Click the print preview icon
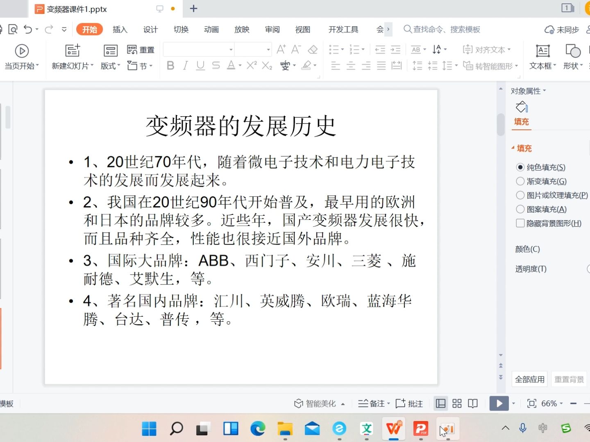The image size is (590, 442). [x=13, y=29]
